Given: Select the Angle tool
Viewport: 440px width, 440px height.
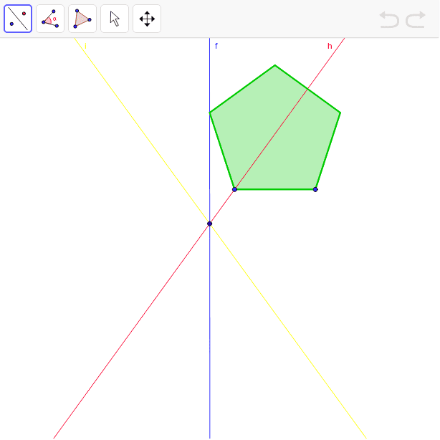Looking at the screenshot, I should pyautogui.click(x=50, y=19).
